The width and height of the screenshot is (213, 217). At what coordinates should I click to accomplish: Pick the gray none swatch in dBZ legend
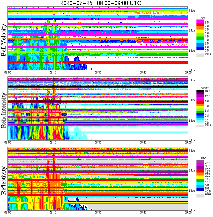[200, 196]
